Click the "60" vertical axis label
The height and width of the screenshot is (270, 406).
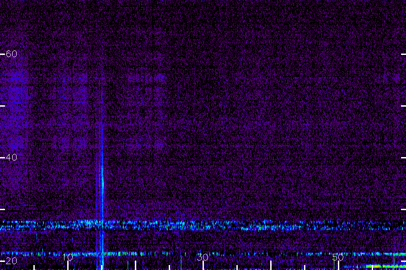11,54
